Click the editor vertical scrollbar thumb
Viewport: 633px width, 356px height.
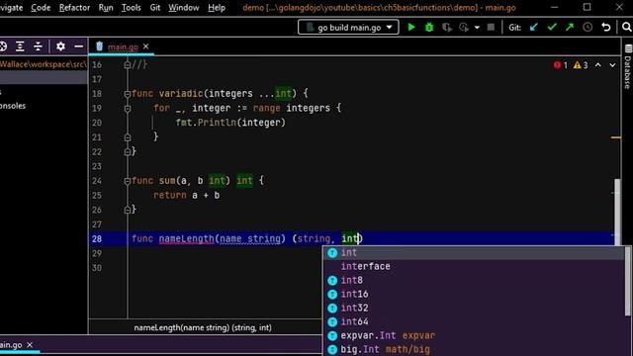coord(617,212)
